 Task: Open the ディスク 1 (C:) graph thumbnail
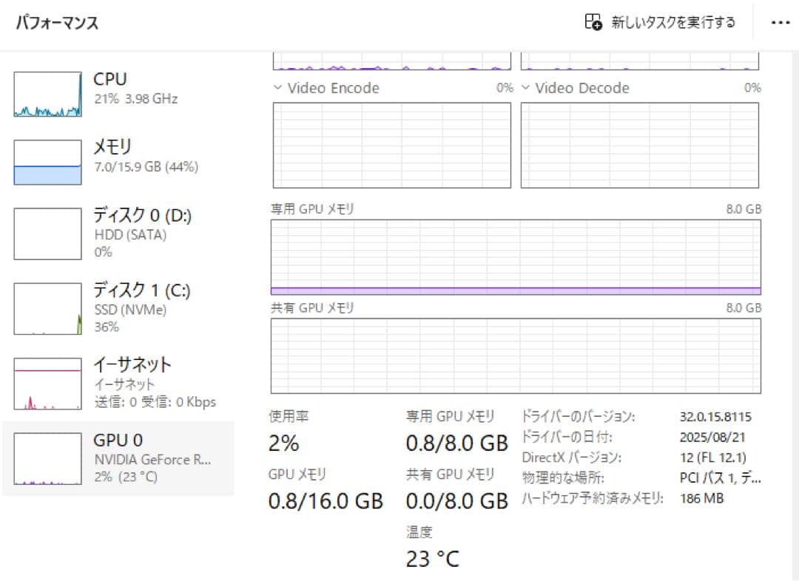point(47,308)
